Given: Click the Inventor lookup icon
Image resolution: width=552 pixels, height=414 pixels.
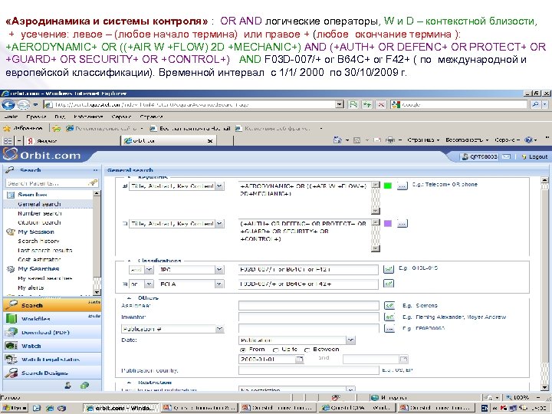Looking at the screenshot, I should point(389,317).
